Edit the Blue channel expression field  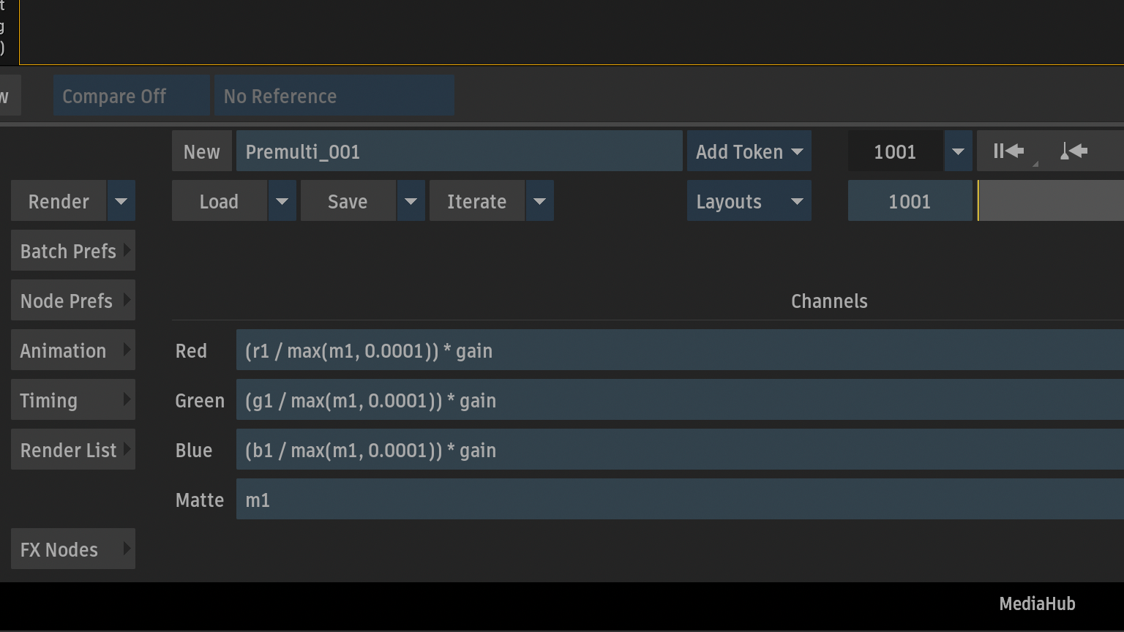pyautogui.click(x=680, y=450)
